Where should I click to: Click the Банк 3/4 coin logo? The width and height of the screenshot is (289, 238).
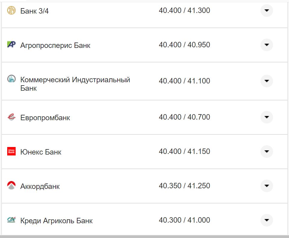[11, 10]
